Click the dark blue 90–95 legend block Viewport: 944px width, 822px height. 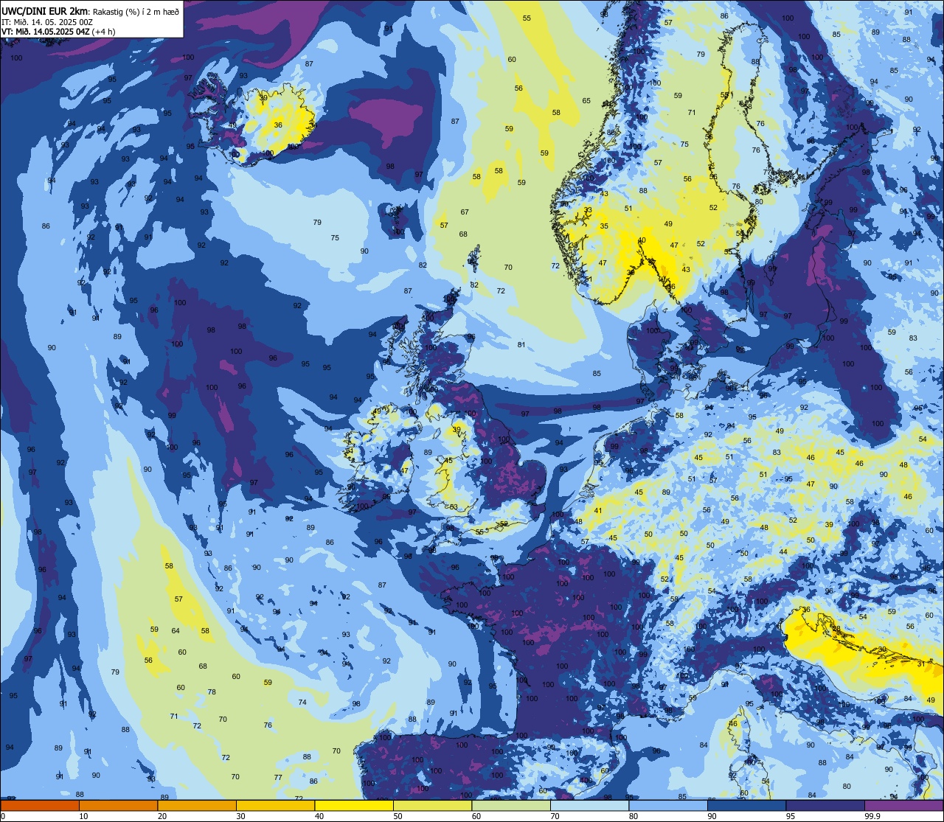(747, 805)
